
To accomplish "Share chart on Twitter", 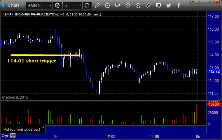I will pyautogui.click(x=169, y=6).
